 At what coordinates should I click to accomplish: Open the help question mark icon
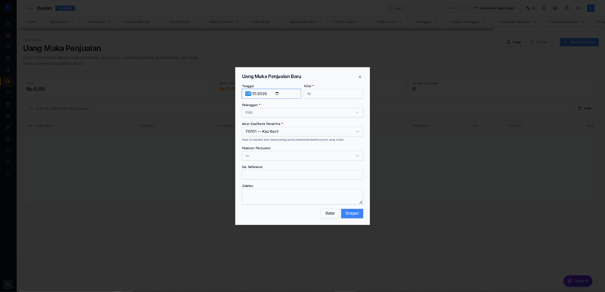pyautogui.click(x=567, y=8)
